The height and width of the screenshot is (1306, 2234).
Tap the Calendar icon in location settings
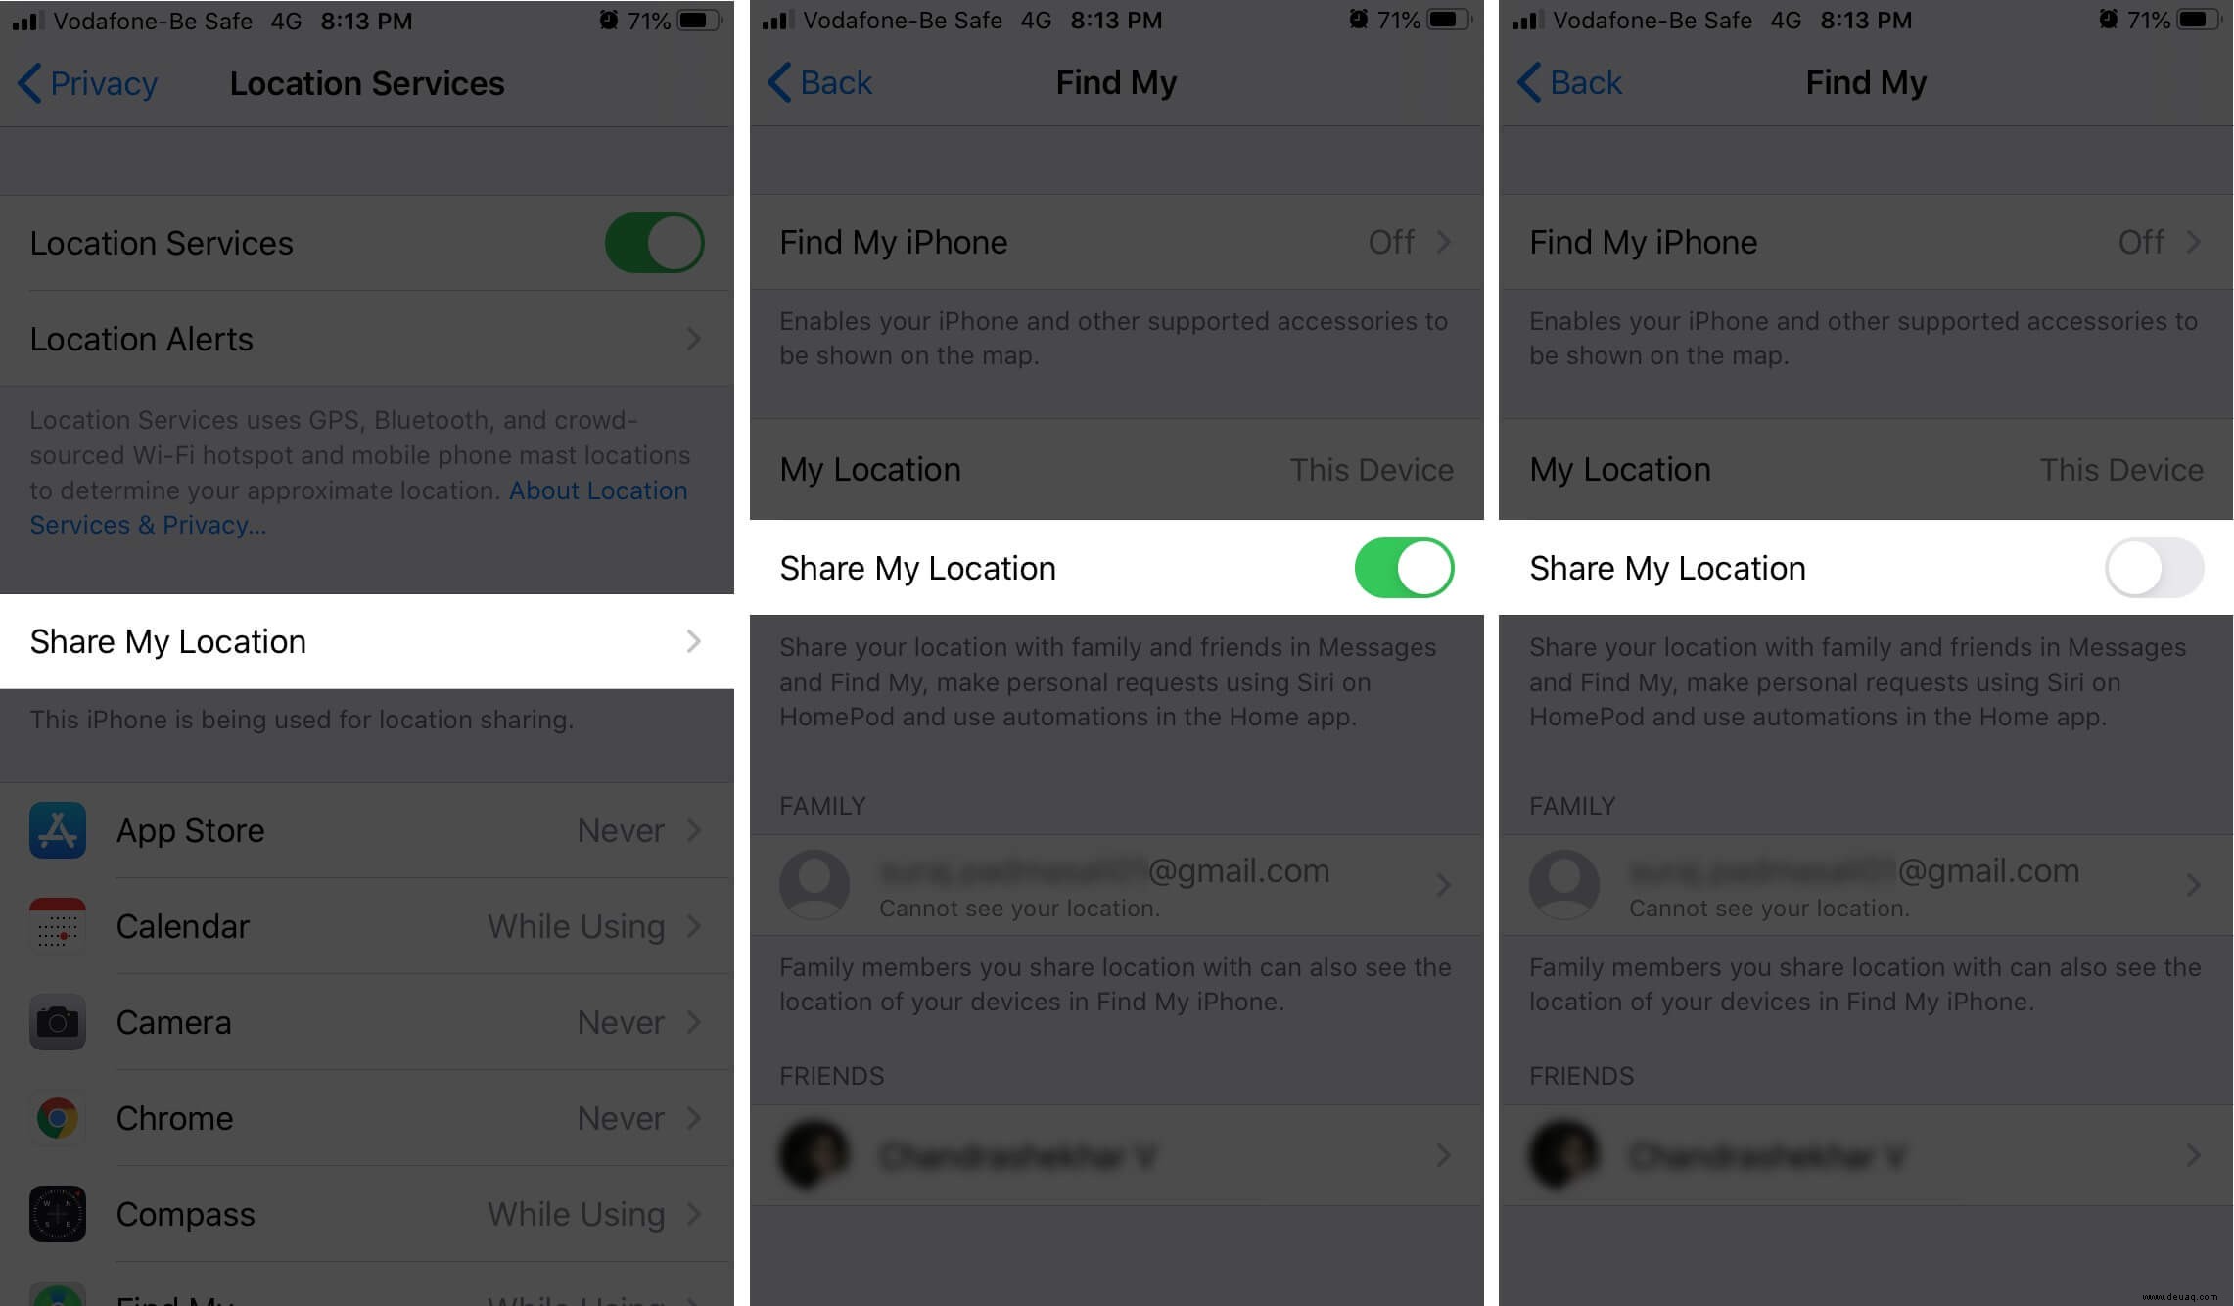pos(58,925)
